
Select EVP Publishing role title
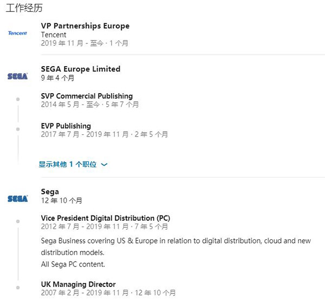66,126
